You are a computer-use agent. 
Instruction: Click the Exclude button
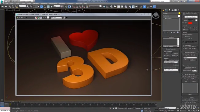coord(176,65)
